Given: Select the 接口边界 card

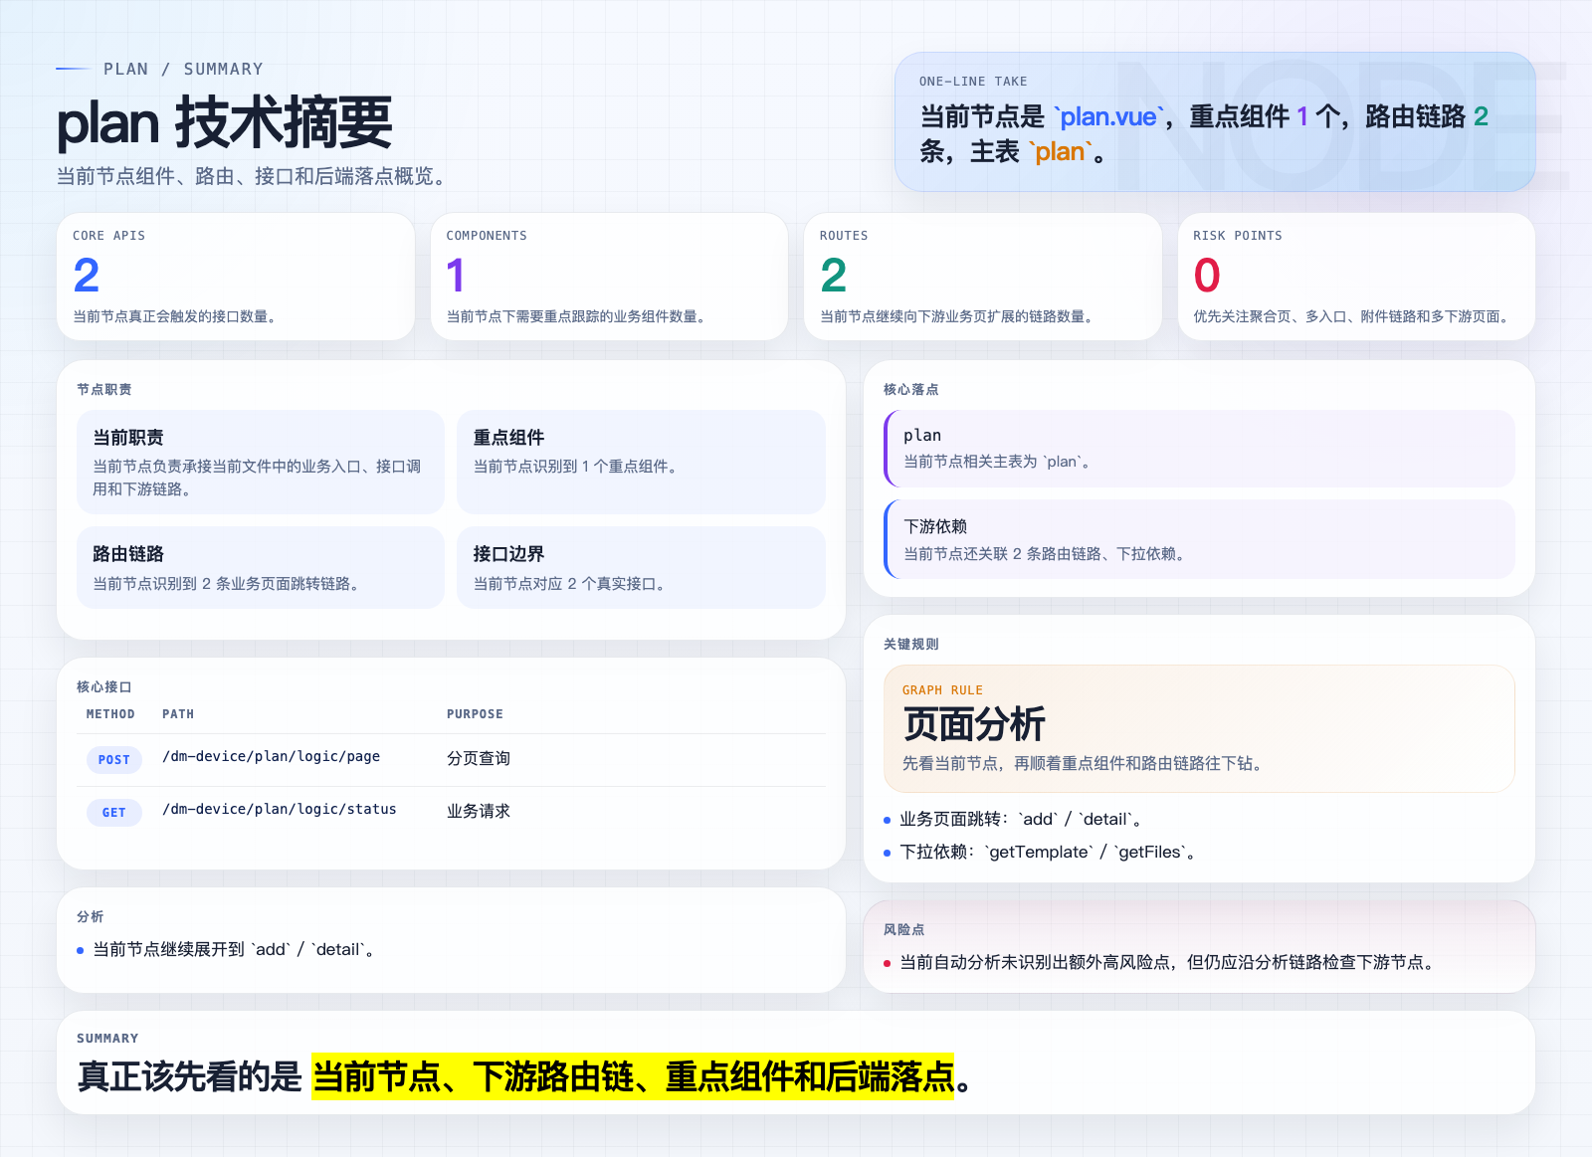Looking at the screenshot, I should pos(642,567).
